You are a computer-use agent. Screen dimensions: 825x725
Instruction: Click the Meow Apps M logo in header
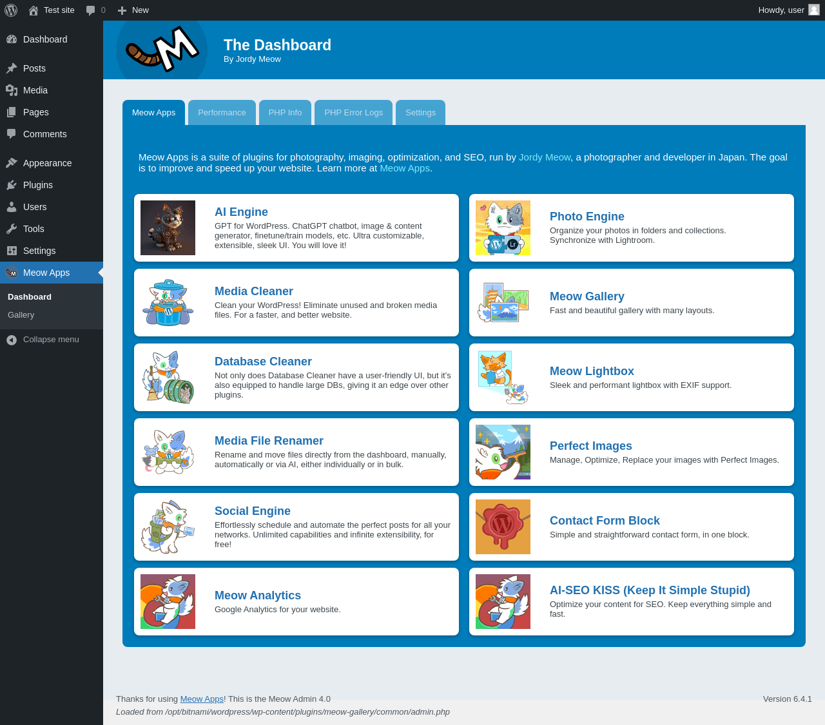[162, 50]
